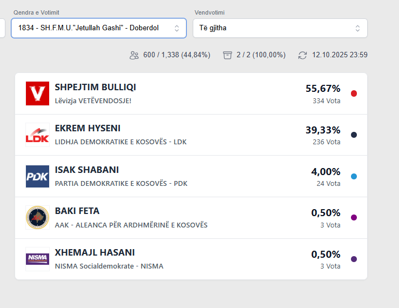Click the NISMA party logo

(37, 259)
